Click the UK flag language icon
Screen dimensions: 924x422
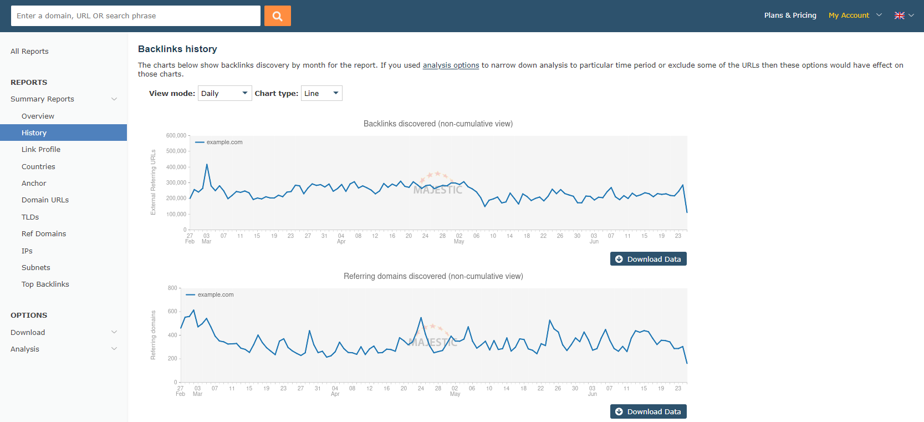(x=899, y=16)
